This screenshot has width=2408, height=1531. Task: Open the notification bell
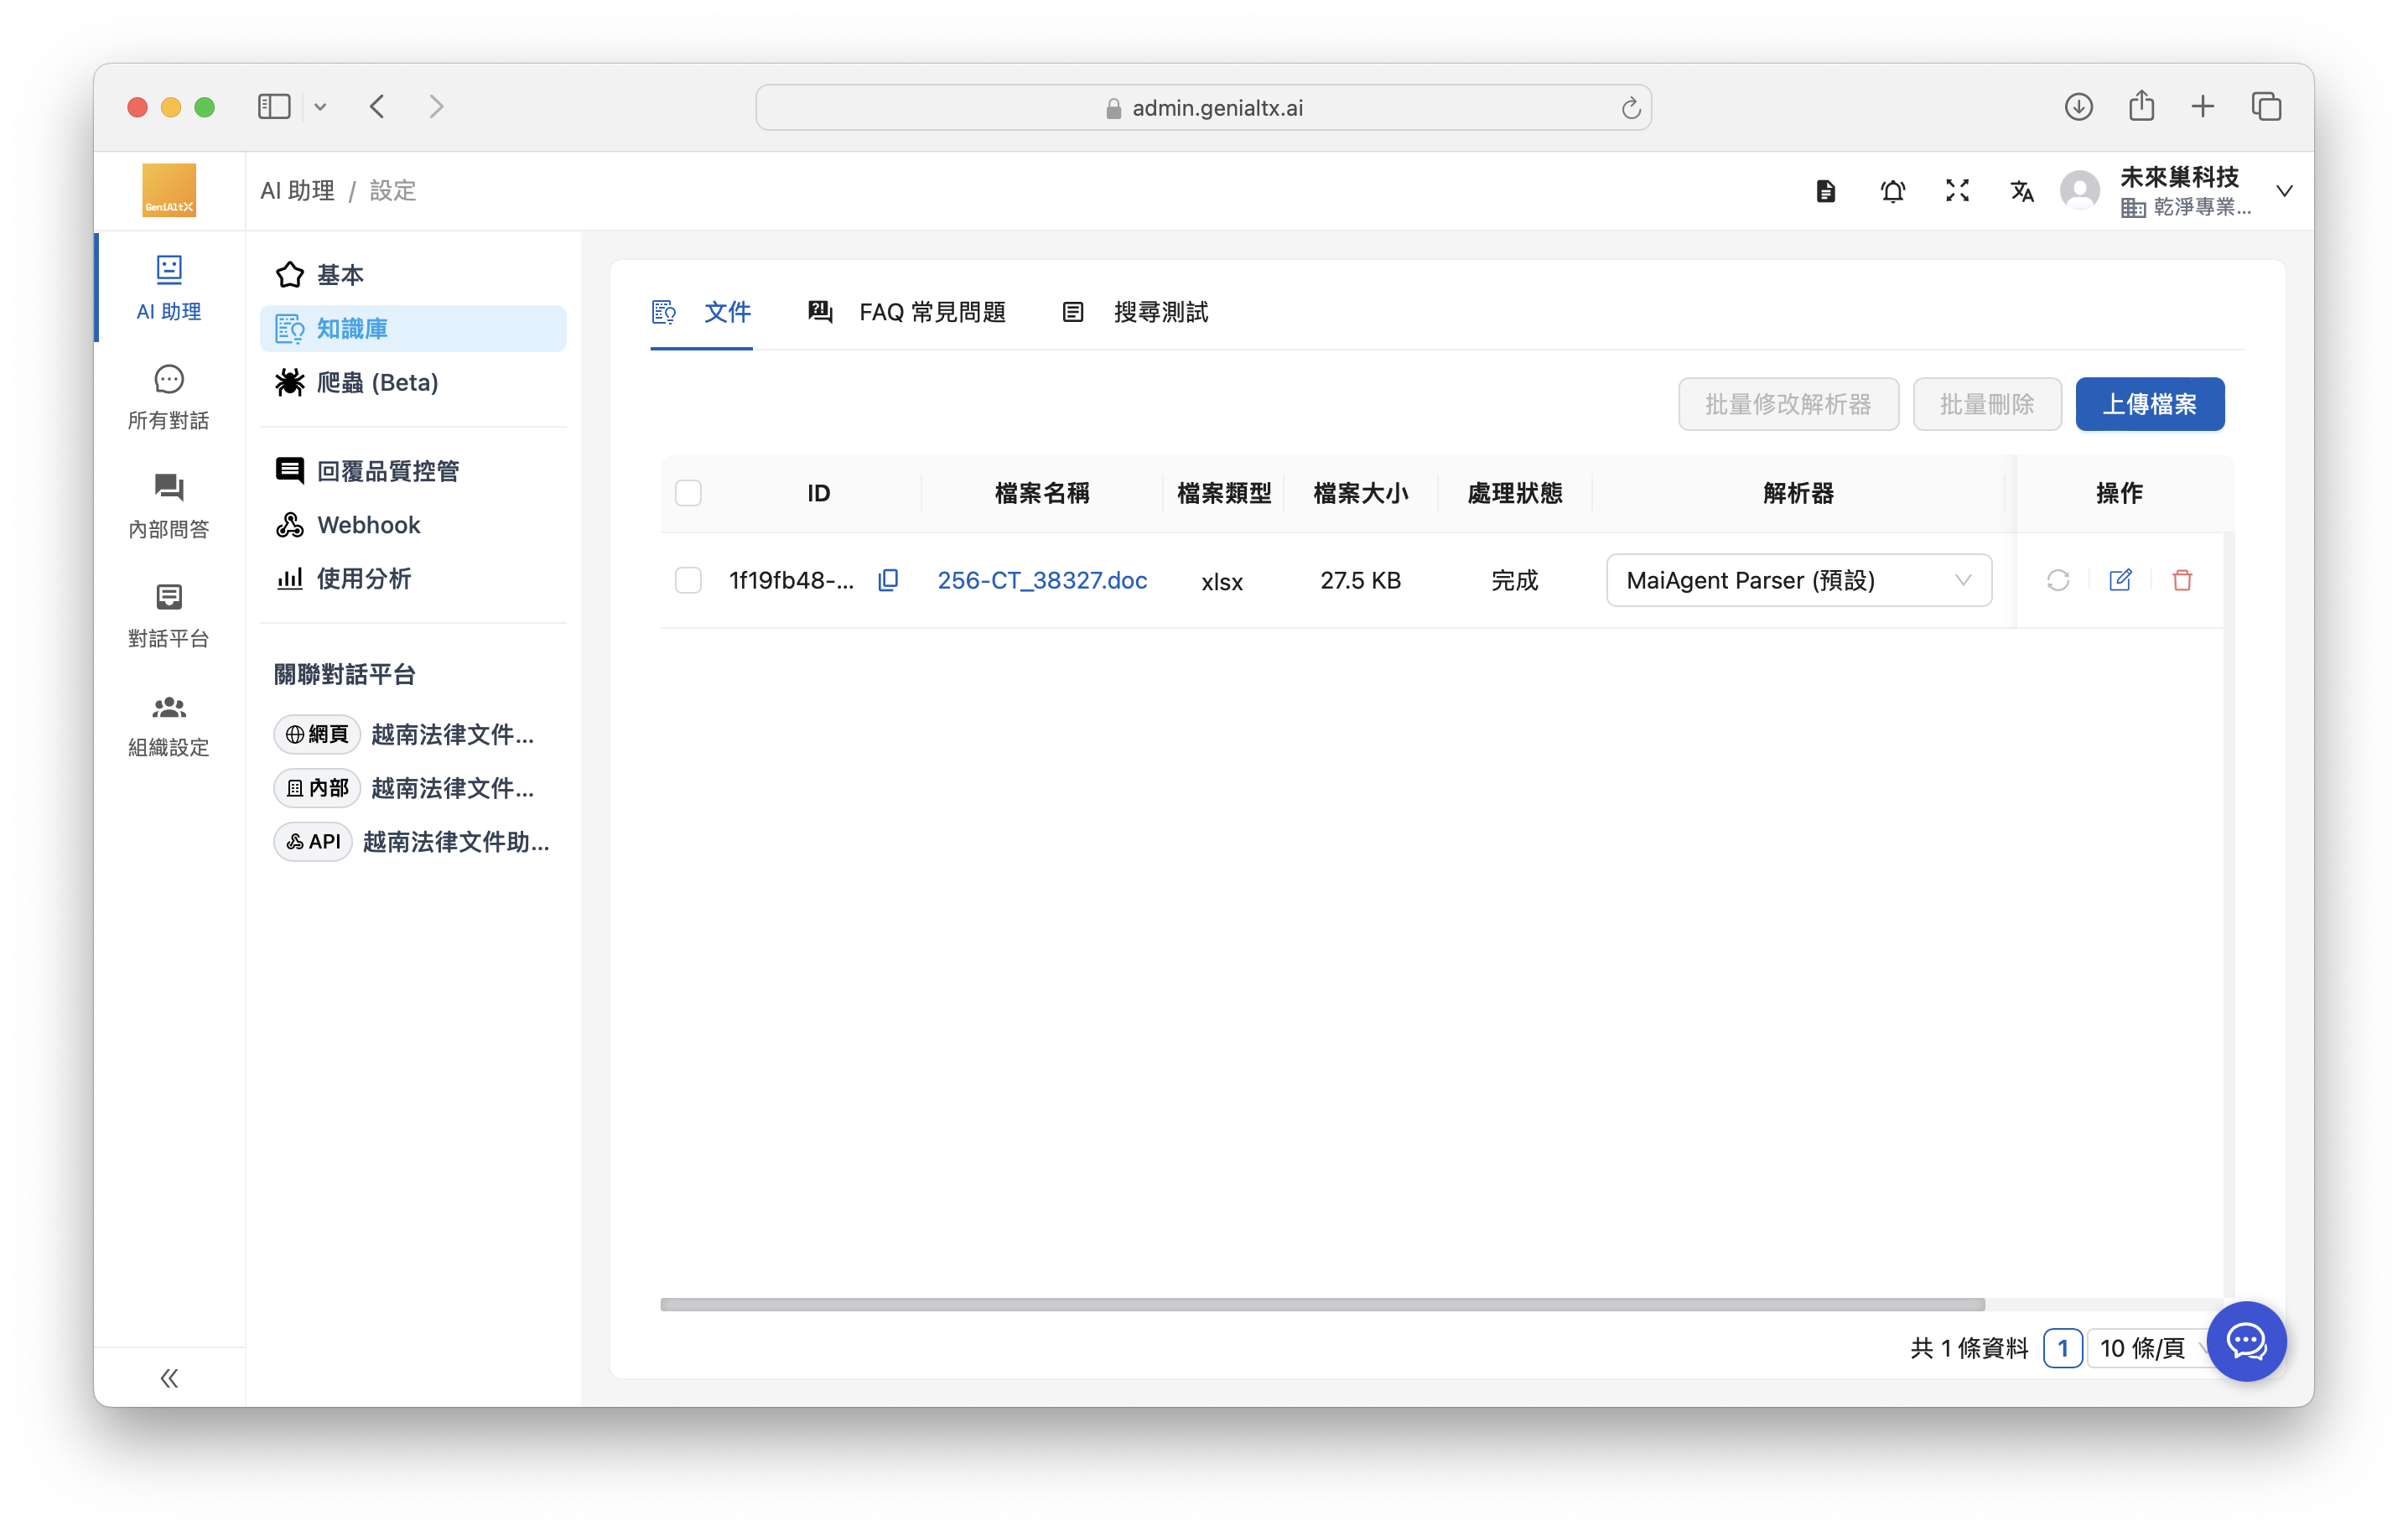(1892, 191)
